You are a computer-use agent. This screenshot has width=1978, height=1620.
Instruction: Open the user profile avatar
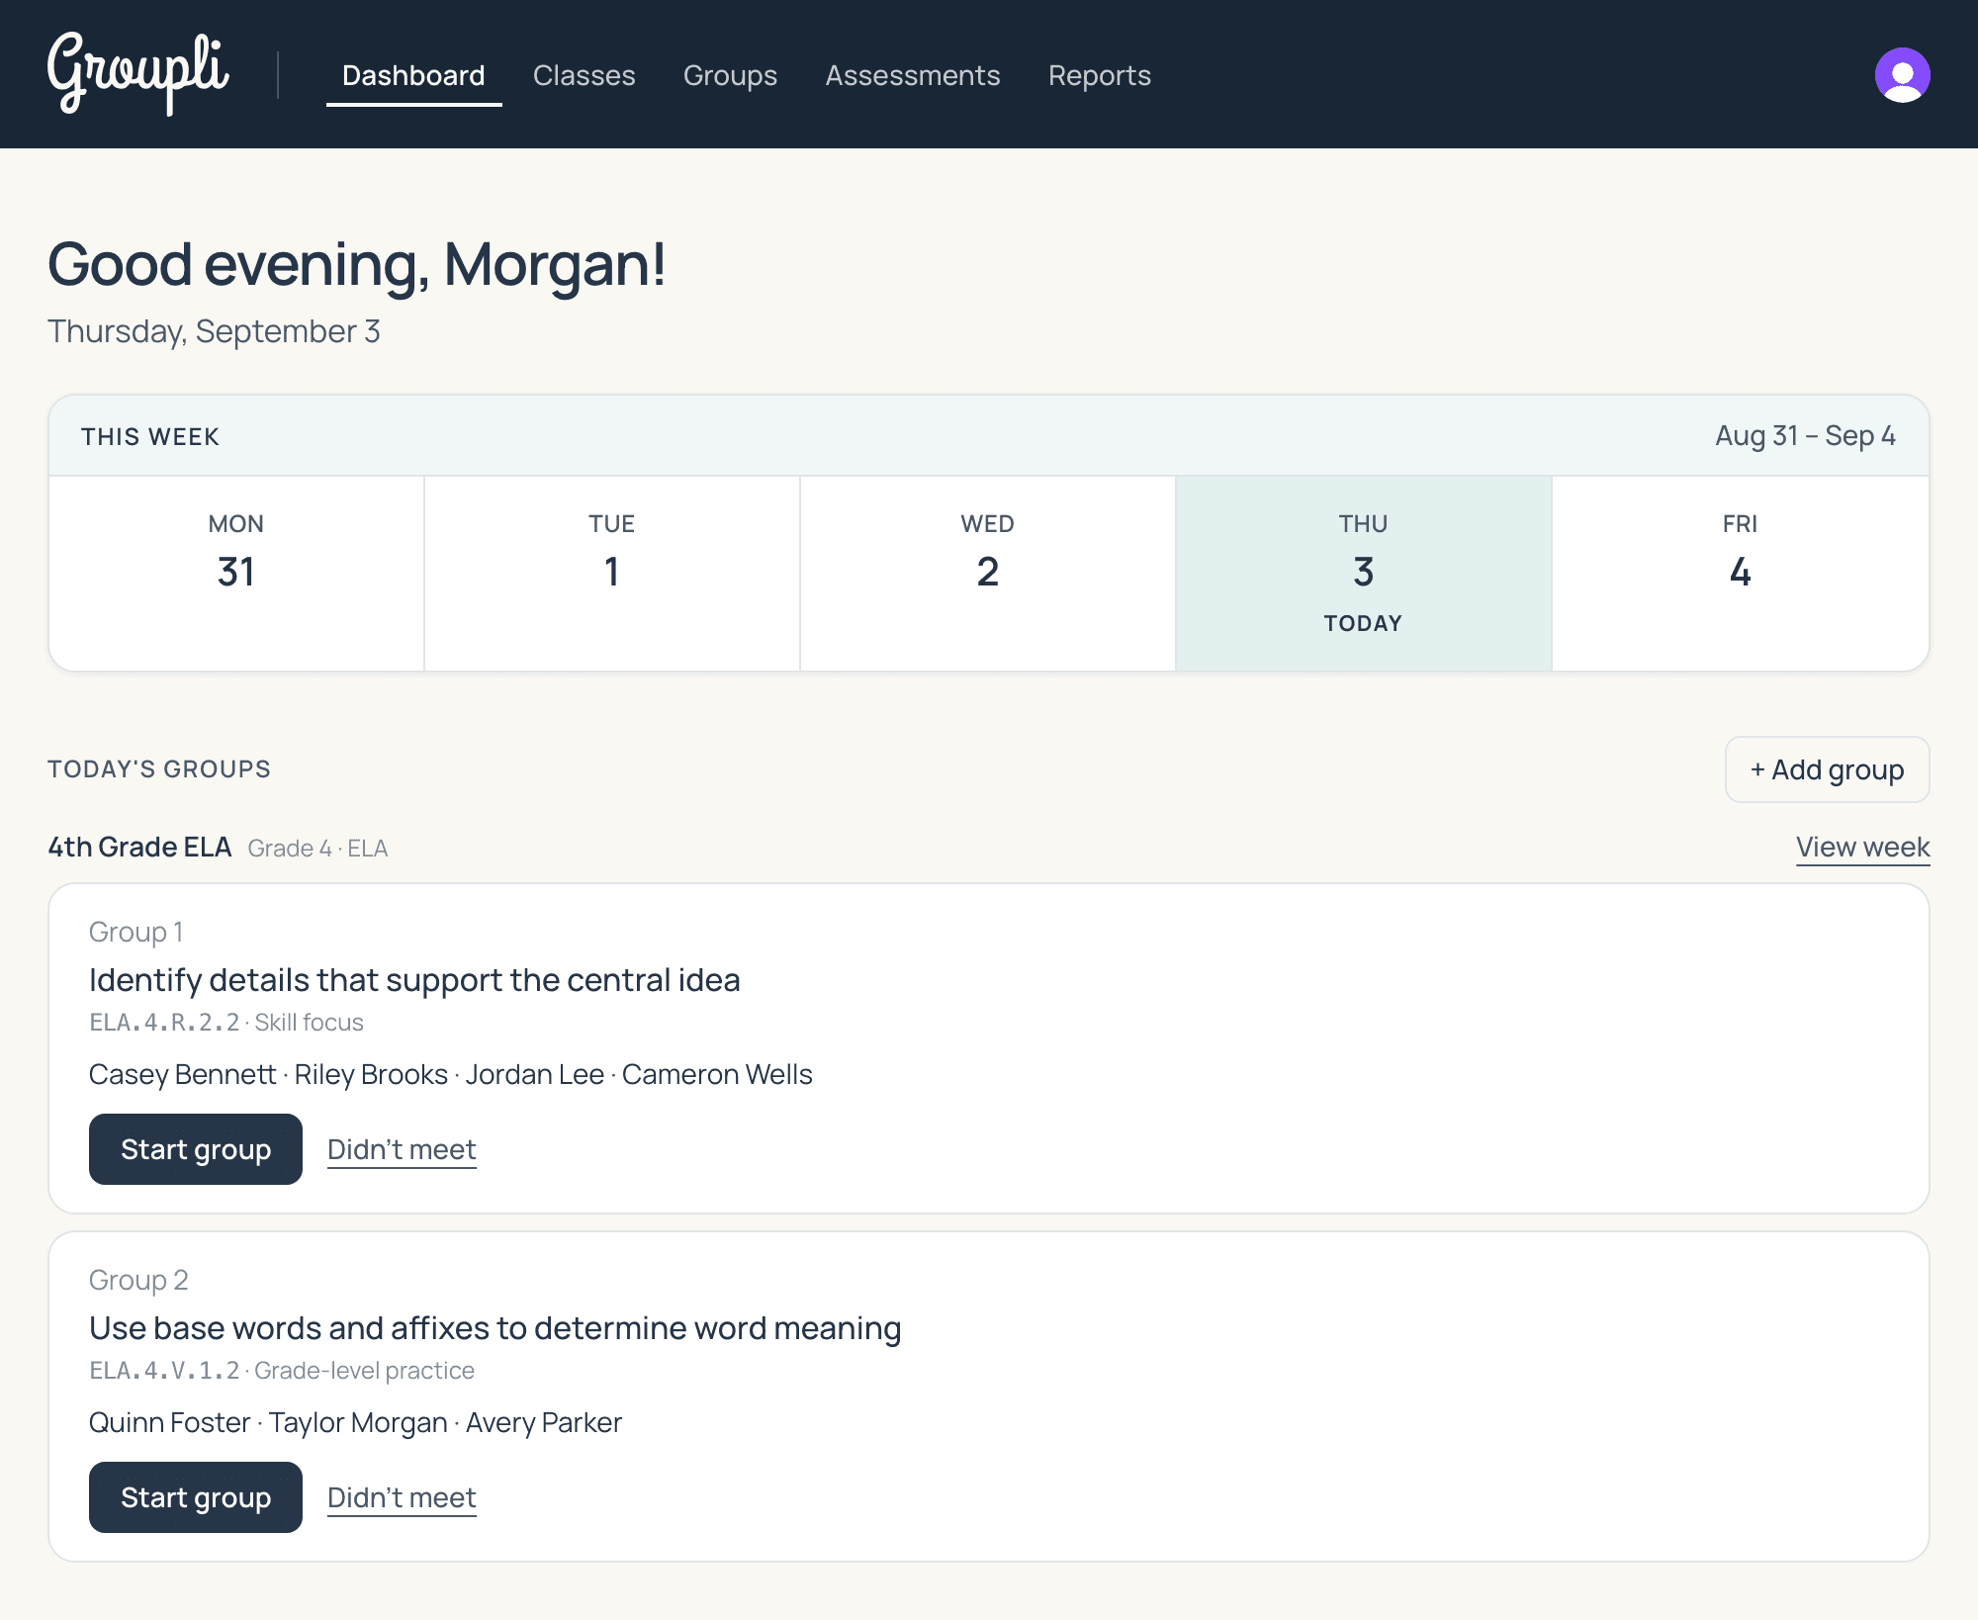(1902, 75)
